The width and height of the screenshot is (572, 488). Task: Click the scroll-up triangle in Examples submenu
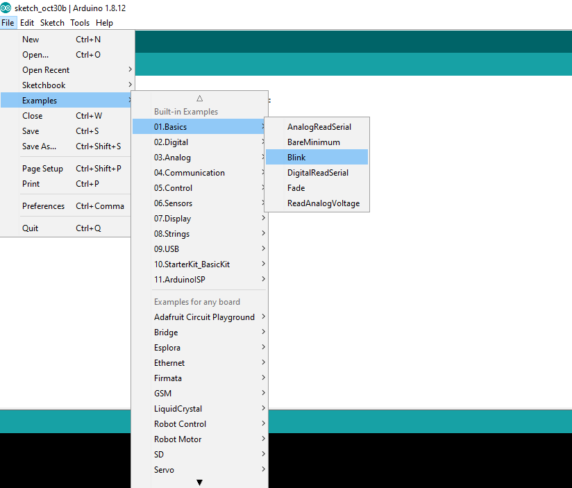coord(199,98)
